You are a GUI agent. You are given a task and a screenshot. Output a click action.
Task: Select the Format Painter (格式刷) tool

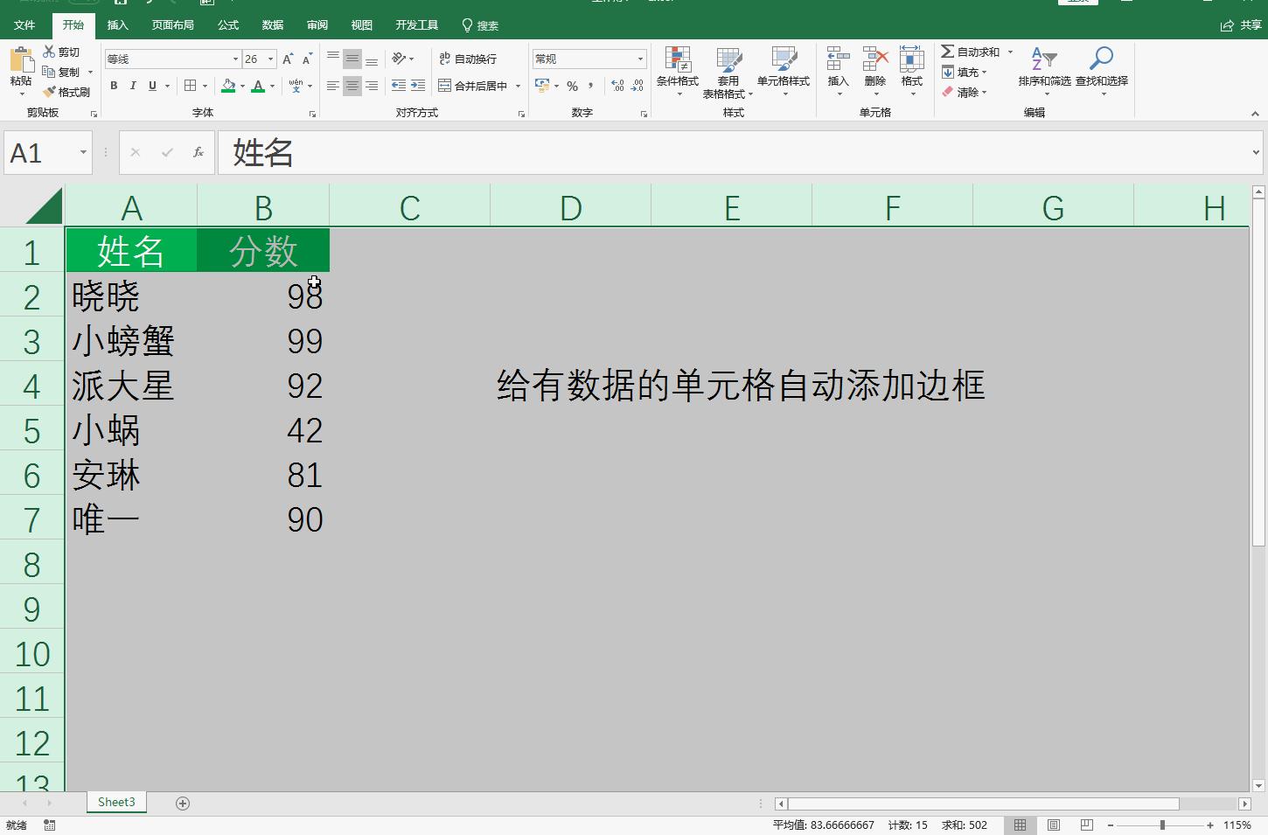67,91
